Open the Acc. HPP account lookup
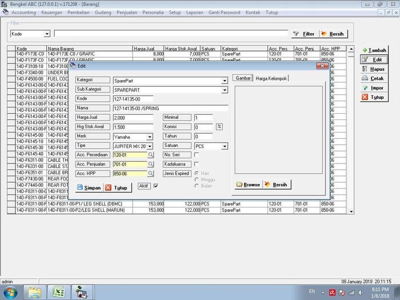 pos(151,174)
